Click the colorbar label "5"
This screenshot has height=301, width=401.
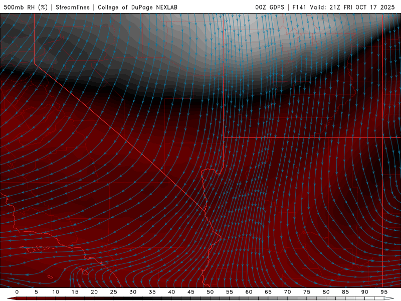point(36,292)
